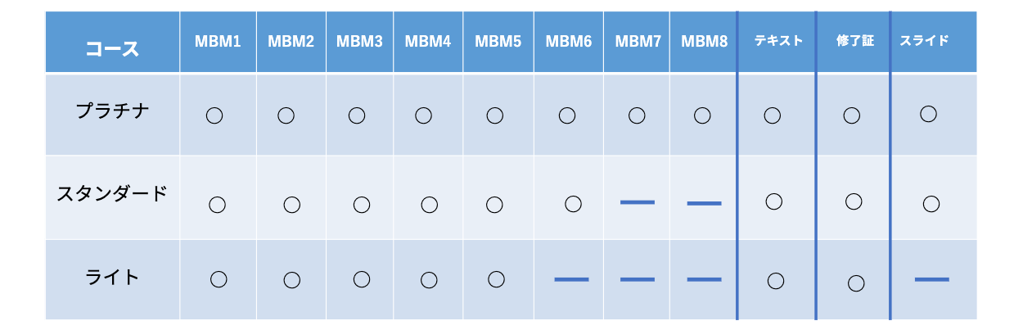Click the circle for スタンダード テキスト
The width and height of the screenshot is (1023, 330).
(773, 201)
